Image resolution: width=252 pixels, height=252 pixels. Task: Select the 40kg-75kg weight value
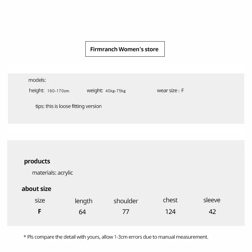point(115,91)
